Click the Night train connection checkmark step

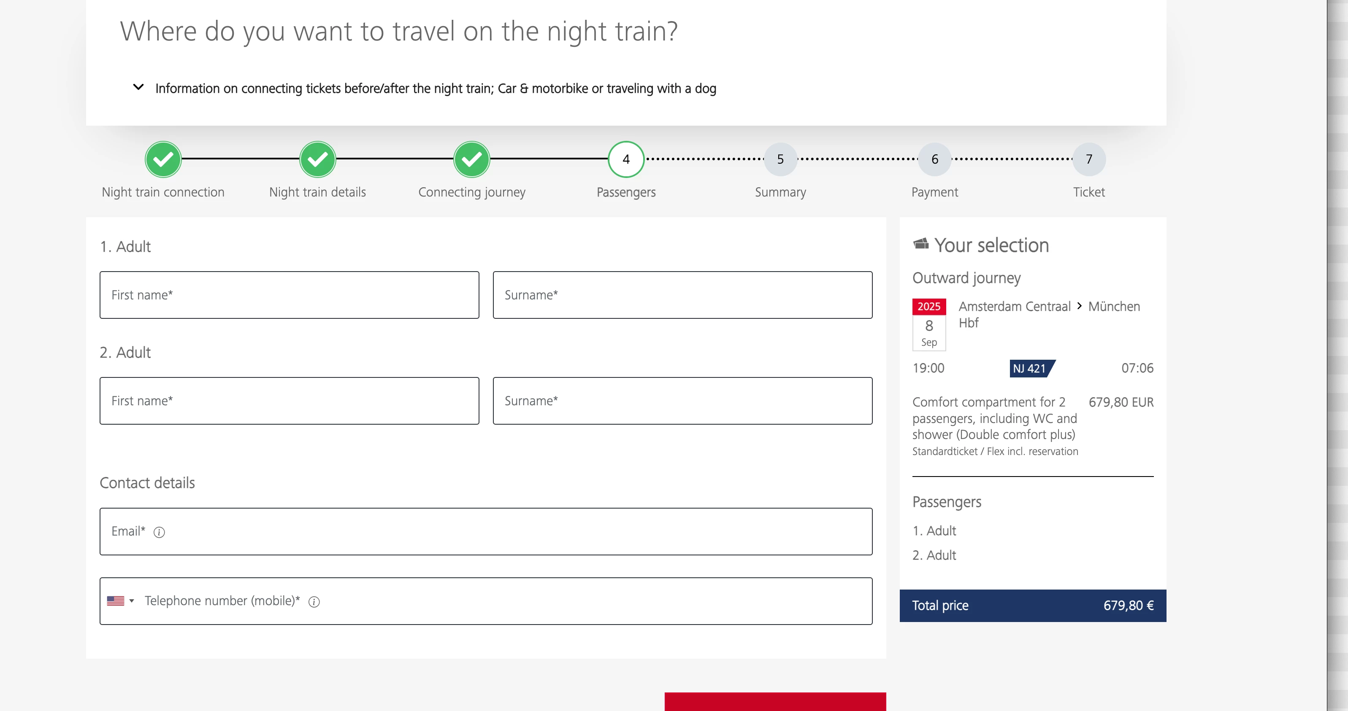tap(163, 159)
